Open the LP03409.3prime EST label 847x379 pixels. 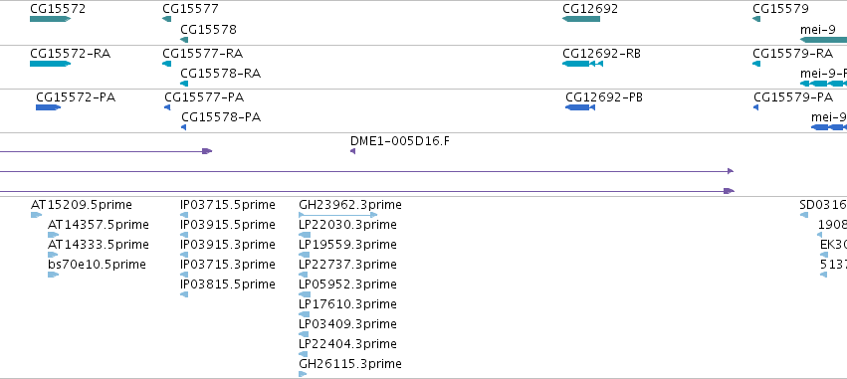click(348, 324)
